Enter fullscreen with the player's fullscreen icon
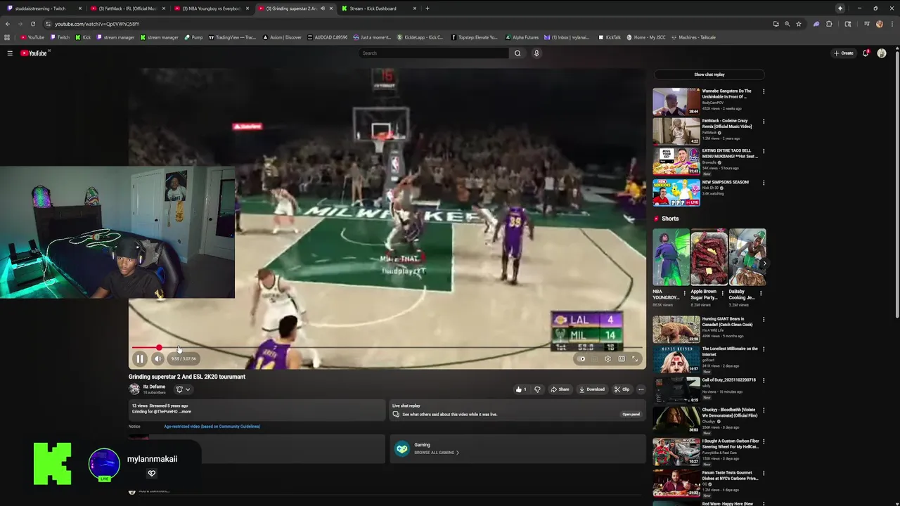The width and height of the screenshot is (900, 506). coord(634,359)
